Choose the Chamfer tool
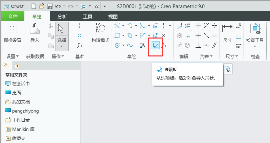The width and height of the screenshot is (270, 143). point(143,35)
